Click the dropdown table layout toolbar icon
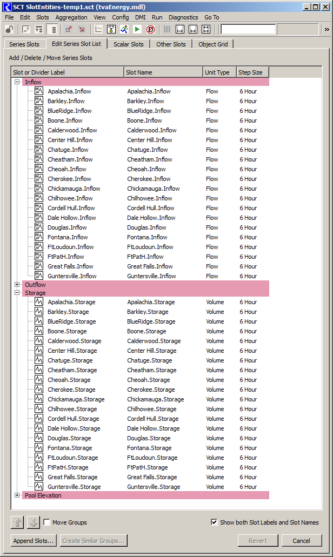 coord(39,30)
